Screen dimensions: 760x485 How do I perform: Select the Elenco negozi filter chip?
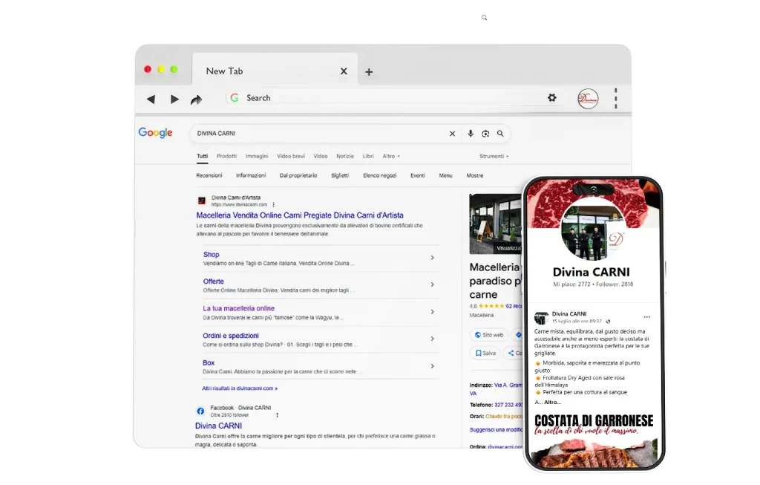pyautogui.click(x=379, y=175)
